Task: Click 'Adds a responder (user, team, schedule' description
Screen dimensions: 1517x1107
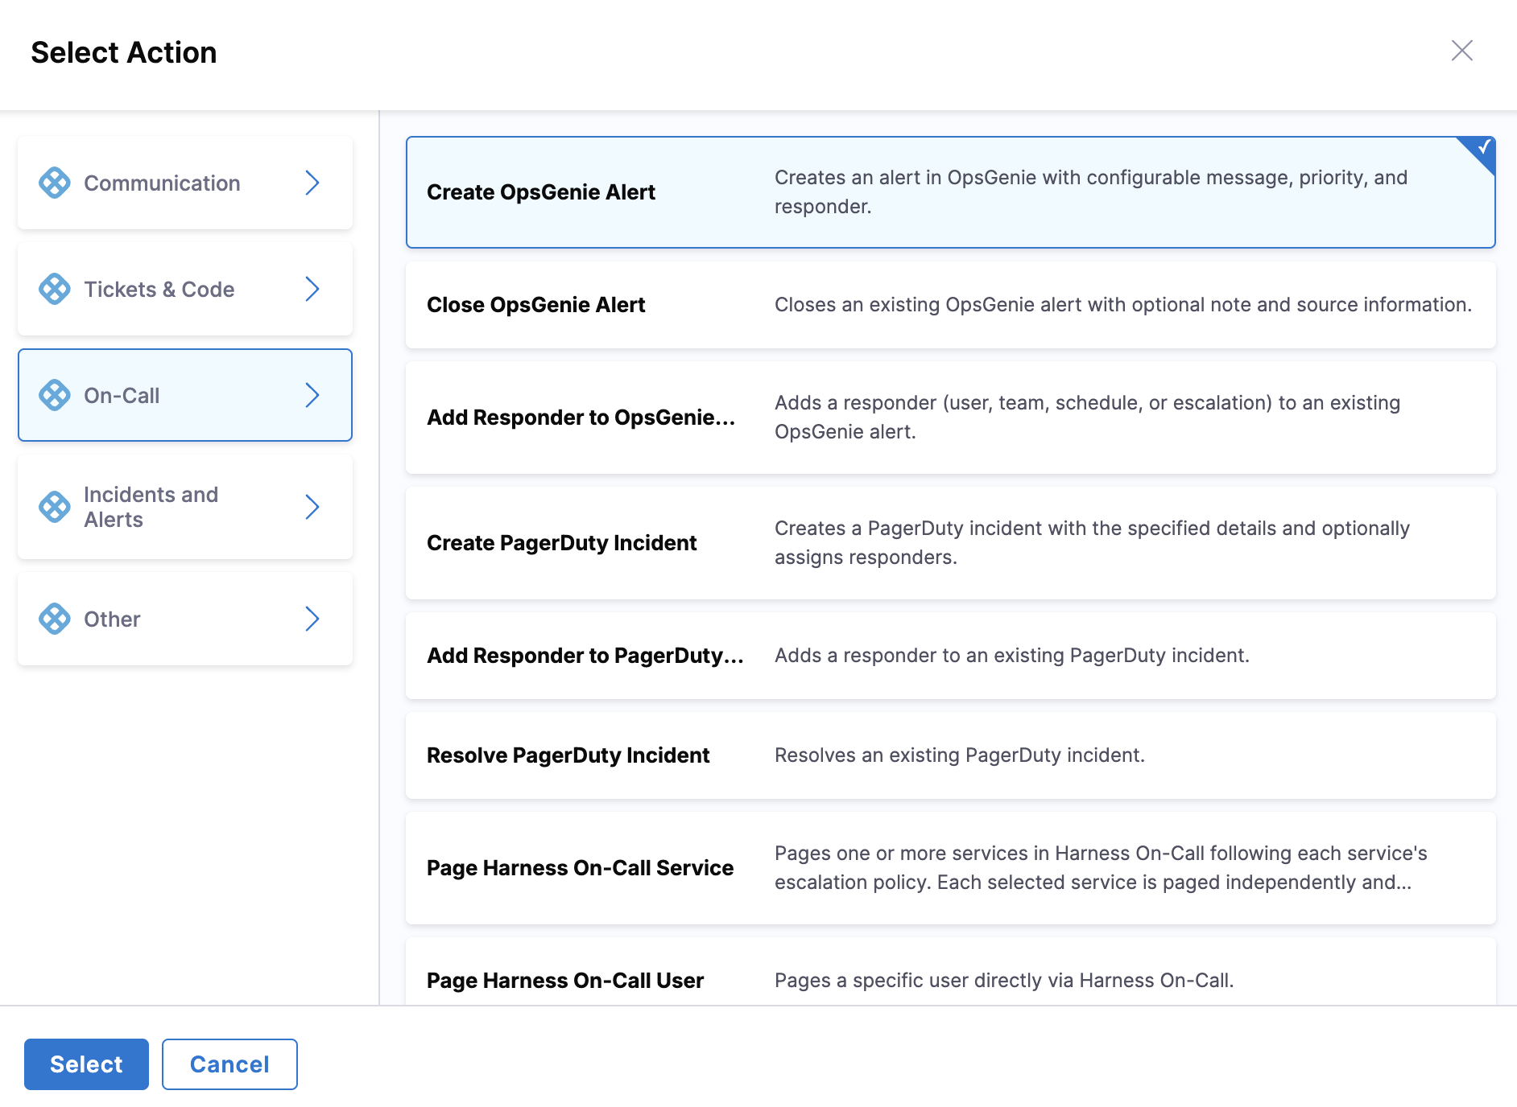Action: coord(1087,418)
